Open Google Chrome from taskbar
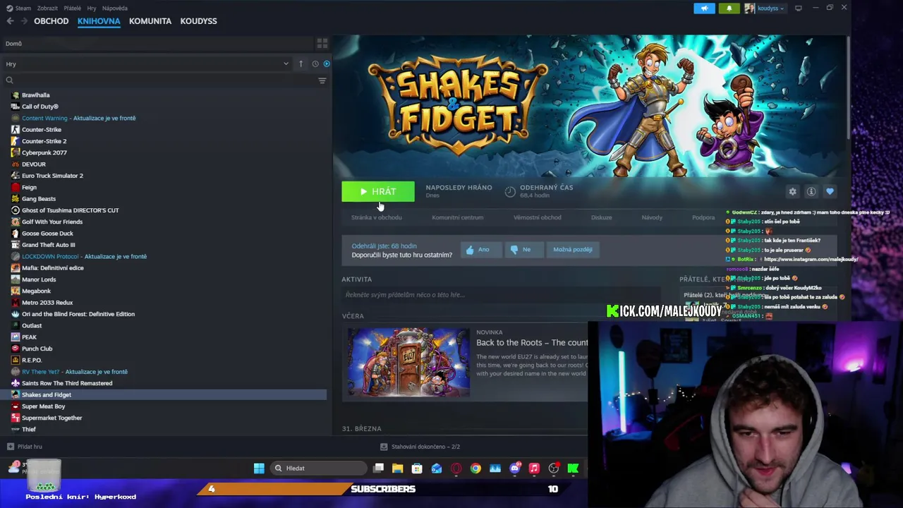The image size is (903, 508). coord(475,468)
